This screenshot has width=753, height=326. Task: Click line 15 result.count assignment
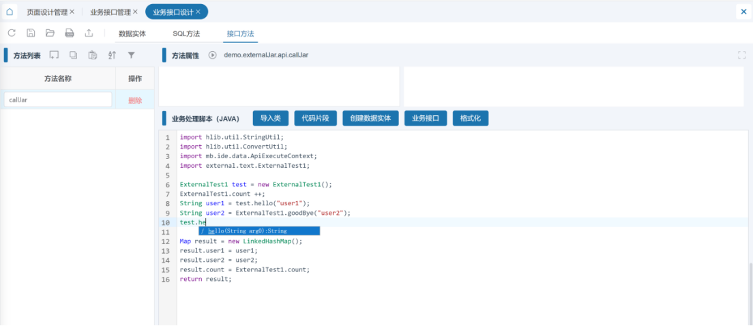pyautogui.click(x=245, y=270)
